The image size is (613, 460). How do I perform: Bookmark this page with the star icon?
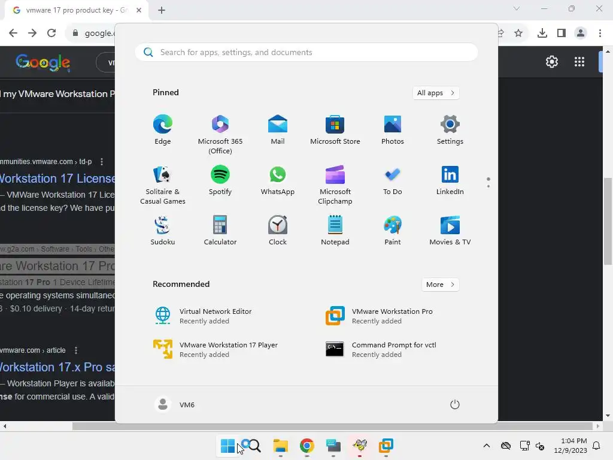[518, 33]
